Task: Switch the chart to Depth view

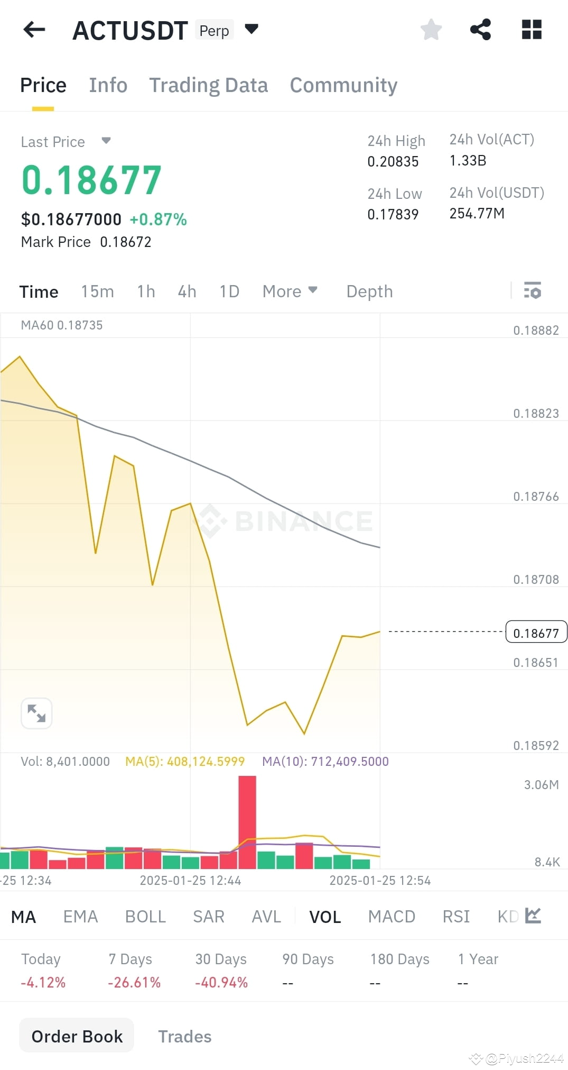Action: (369, 291)
